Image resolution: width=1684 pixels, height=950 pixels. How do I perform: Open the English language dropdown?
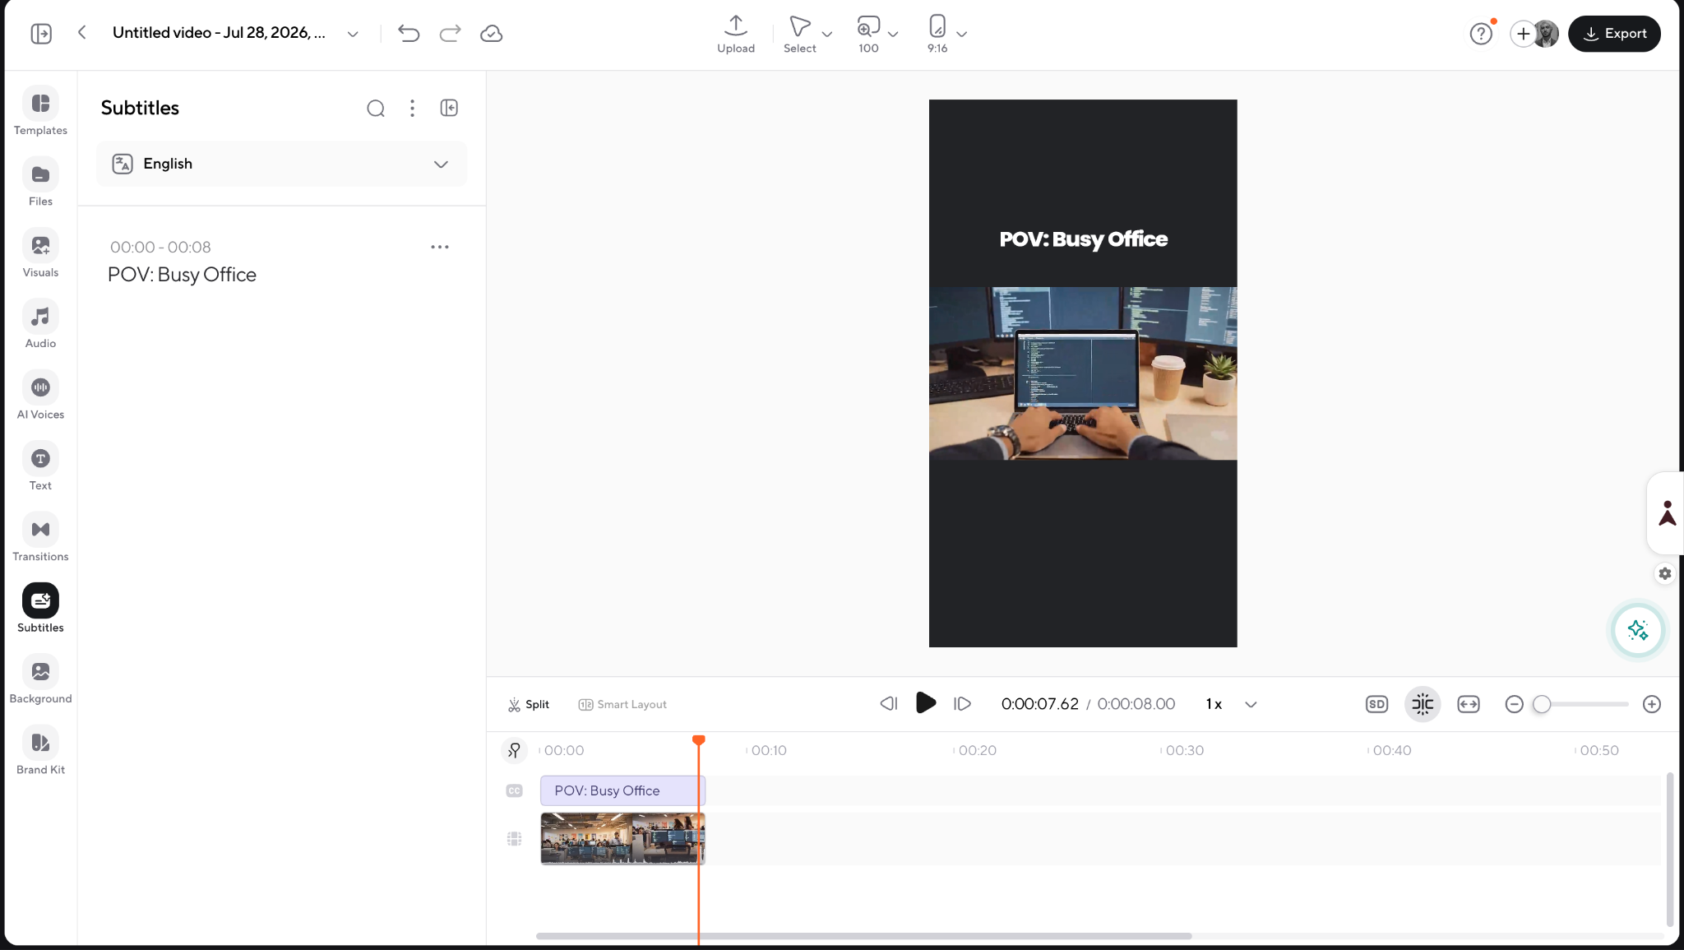[x=281, y=164]
